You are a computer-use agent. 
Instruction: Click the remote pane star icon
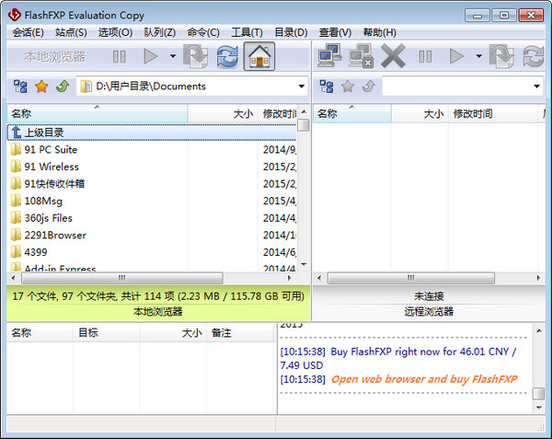point(347,87)
